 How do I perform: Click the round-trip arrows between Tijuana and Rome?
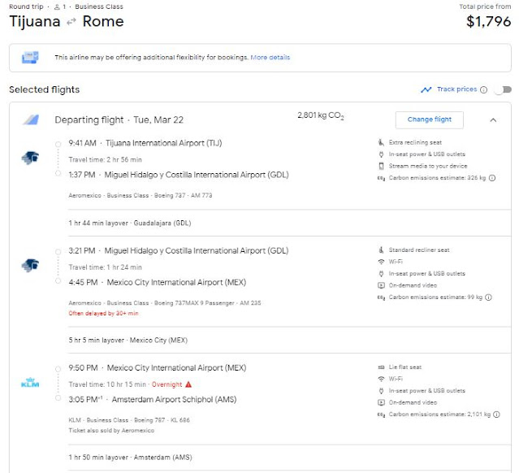(71, 22)
